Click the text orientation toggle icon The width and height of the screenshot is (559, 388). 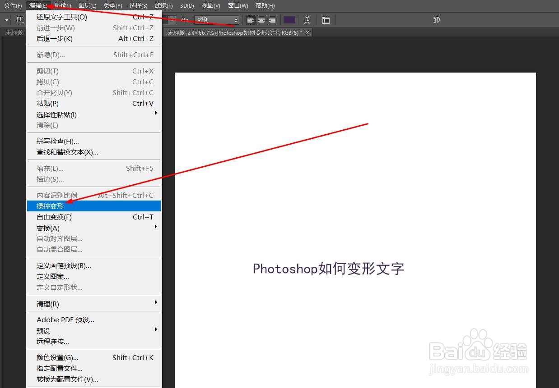click(20, 20)
